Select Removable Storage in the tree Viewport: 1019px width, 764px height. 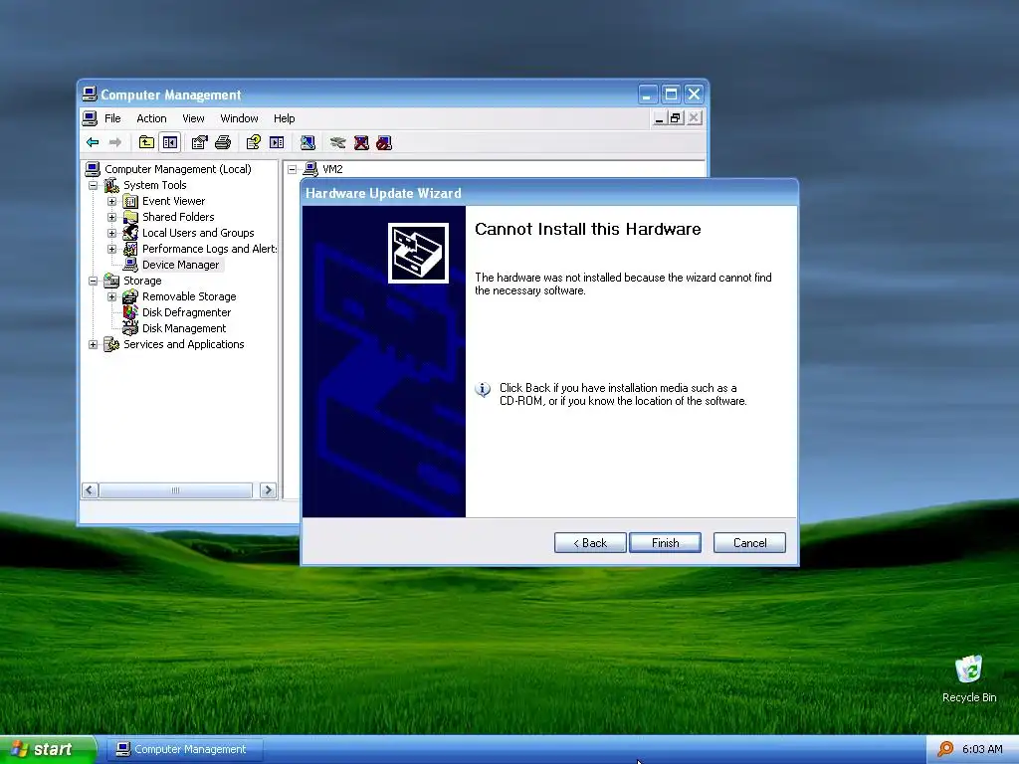(189, 296)
